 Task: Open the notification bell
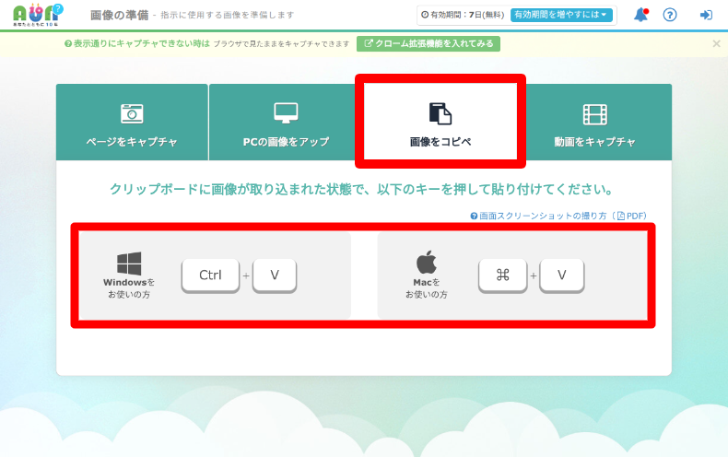click(641, 15)
